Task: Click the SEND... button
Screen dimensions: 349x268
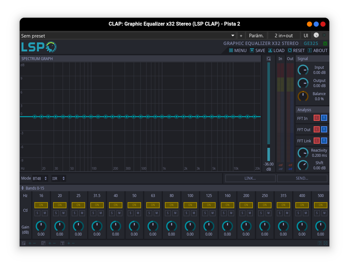Action: pyautogui.click(x=302, y=178)
